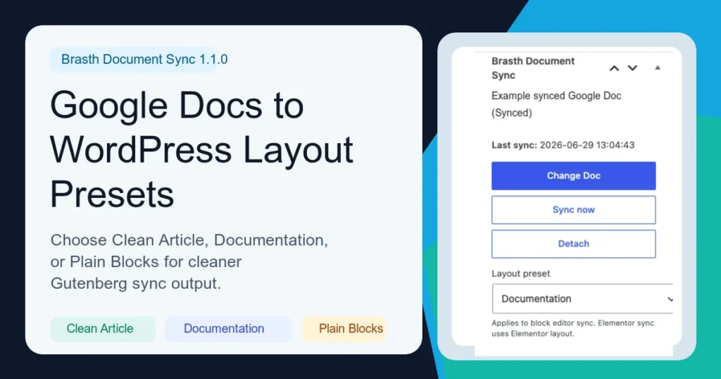721x379 pixels.
Task: Select the Documentation preset pill
Action: click(228, 329)
